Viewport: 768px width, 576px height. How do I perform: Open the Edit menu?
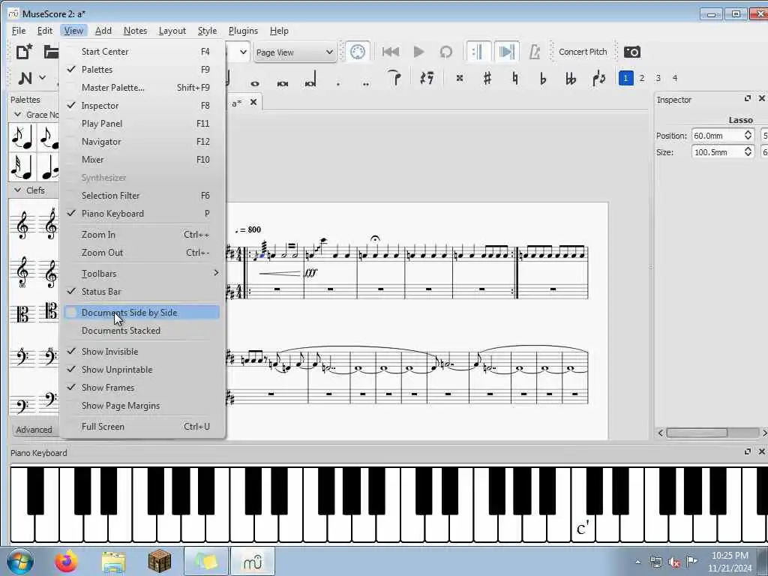(44, 30)
